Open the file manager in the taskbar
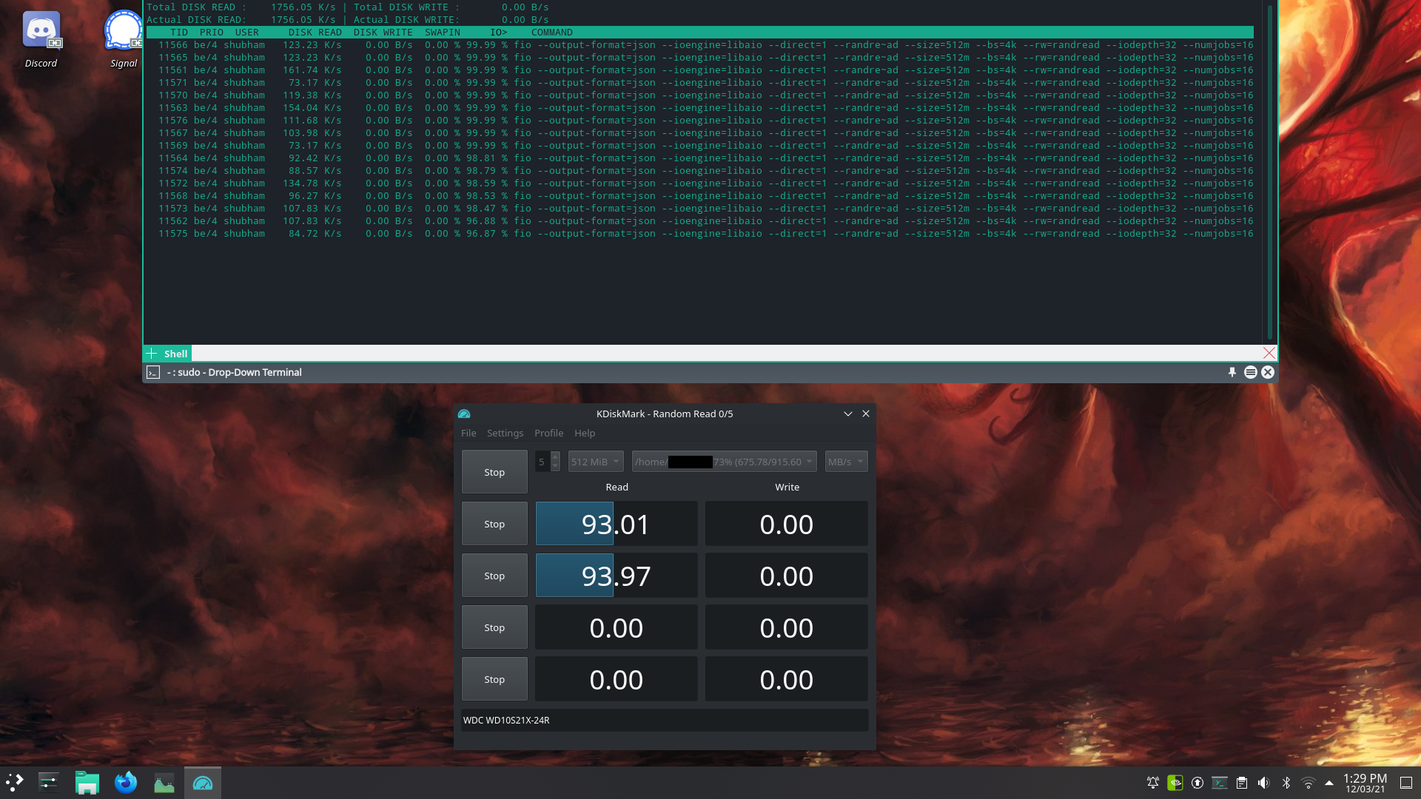This screenshot has height=799, width=1421. click(86, 782)
